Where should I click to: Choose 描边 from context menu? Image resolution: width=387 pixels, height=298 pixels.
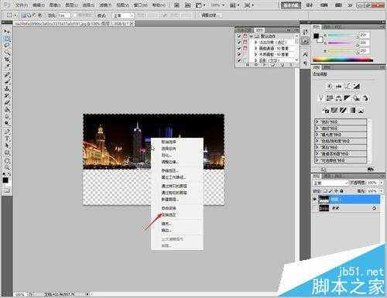pos(166,230)
